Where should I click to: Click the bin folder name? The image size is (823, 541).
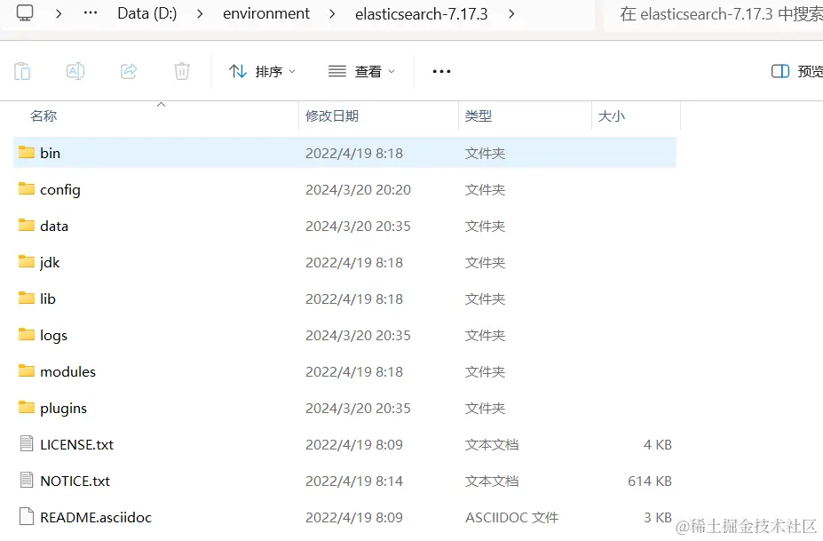coord(51,153)
